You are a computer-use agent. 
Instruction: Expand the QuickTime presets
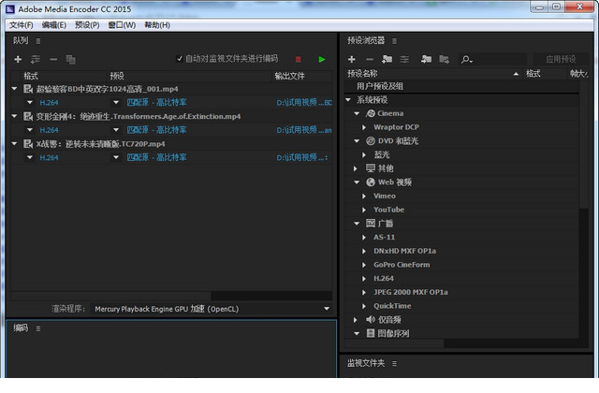[364, 306]
